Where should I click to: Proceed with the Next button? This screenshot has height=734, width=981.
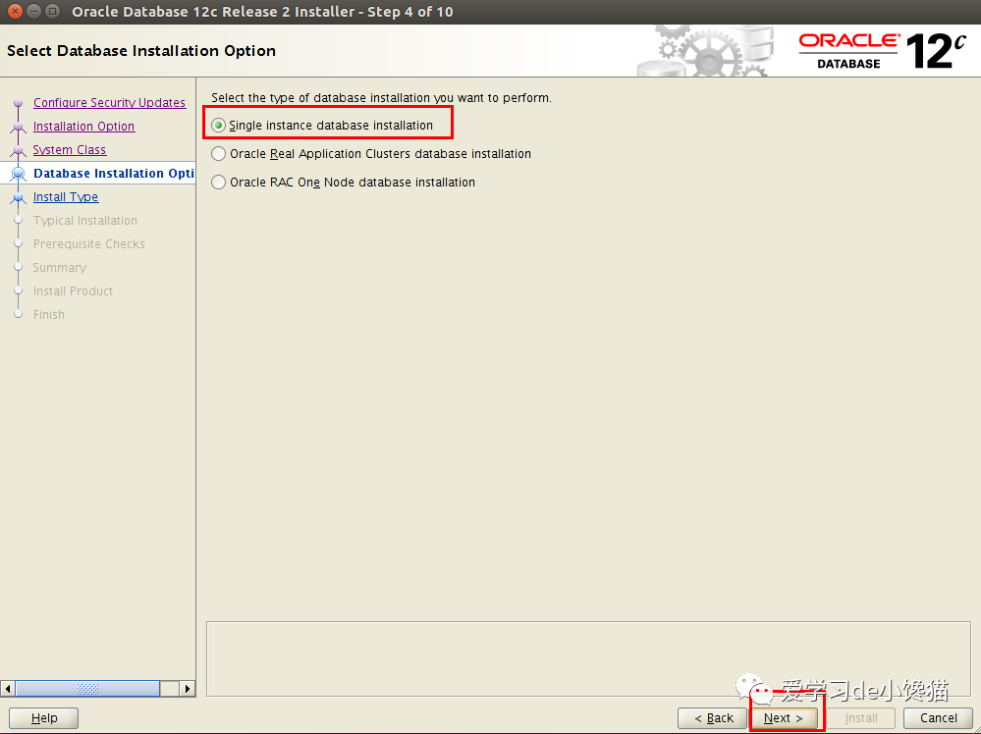pyautogui.click(x=784, y=717)
